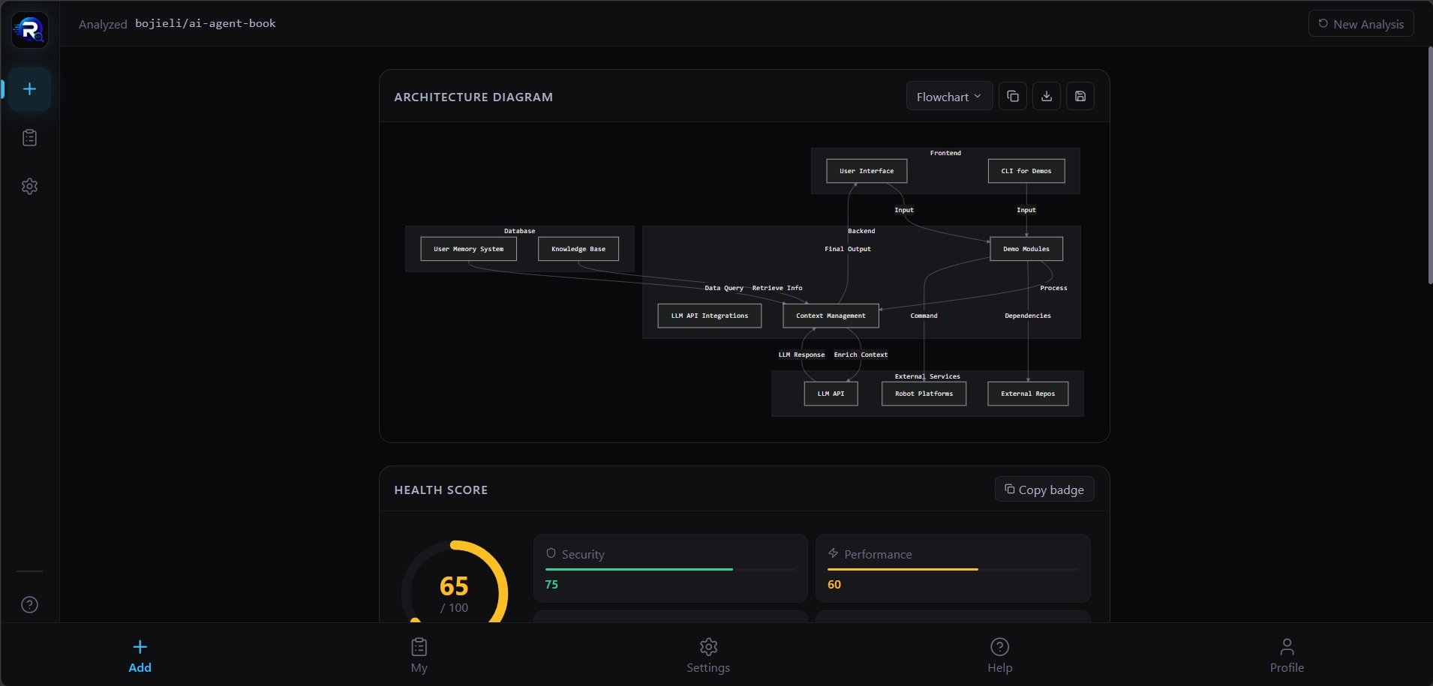The width and height of the screenshot is (1433, 686).
Task: Save the architecture diagram
Action: pyautogui.click(x=1080, y=96)
